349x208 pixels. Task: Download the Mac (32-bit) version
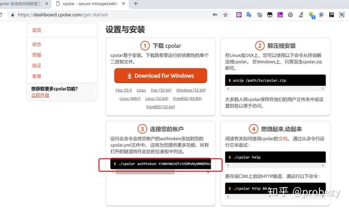161,90
